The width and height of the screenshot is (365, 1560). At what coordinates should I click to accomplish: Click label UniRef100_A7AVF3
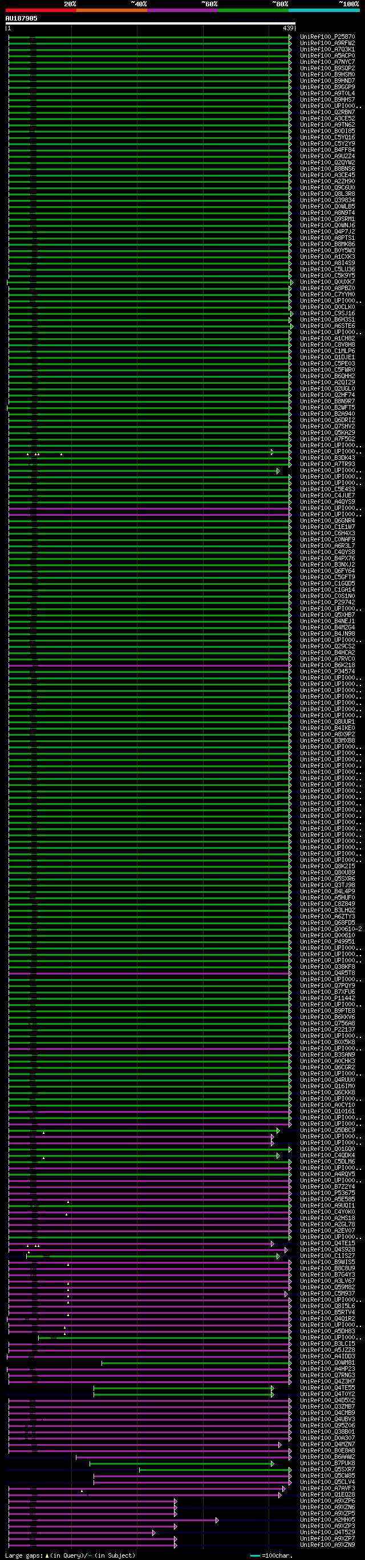tap(327, 1488)
